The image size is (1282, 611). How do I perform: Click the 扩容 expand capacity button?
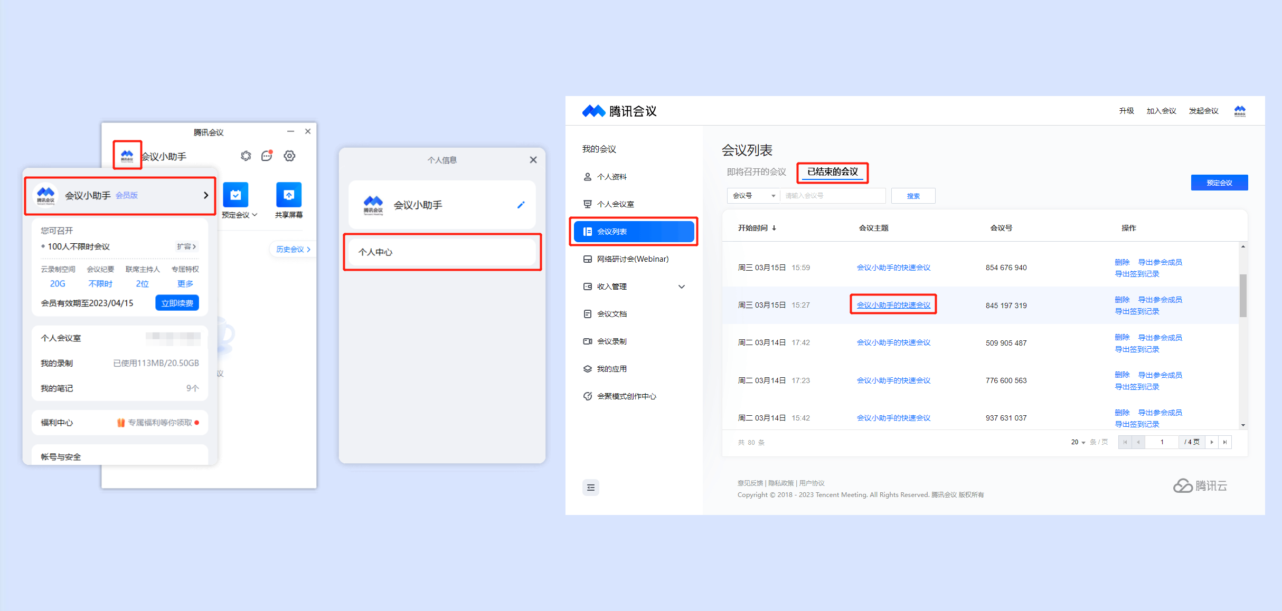point(186,246)
